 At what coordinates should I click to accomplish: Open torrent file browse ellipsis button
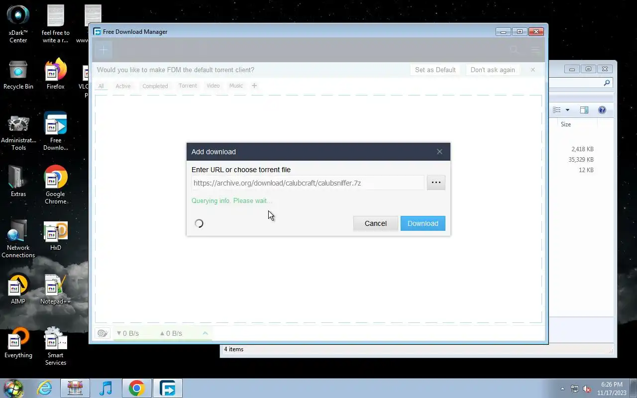click(436, 183)
